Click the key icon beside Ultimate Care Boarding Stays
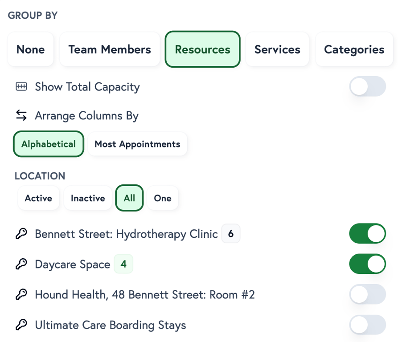Viewport: 398px width, 342px height. click(x=21, y=325)
